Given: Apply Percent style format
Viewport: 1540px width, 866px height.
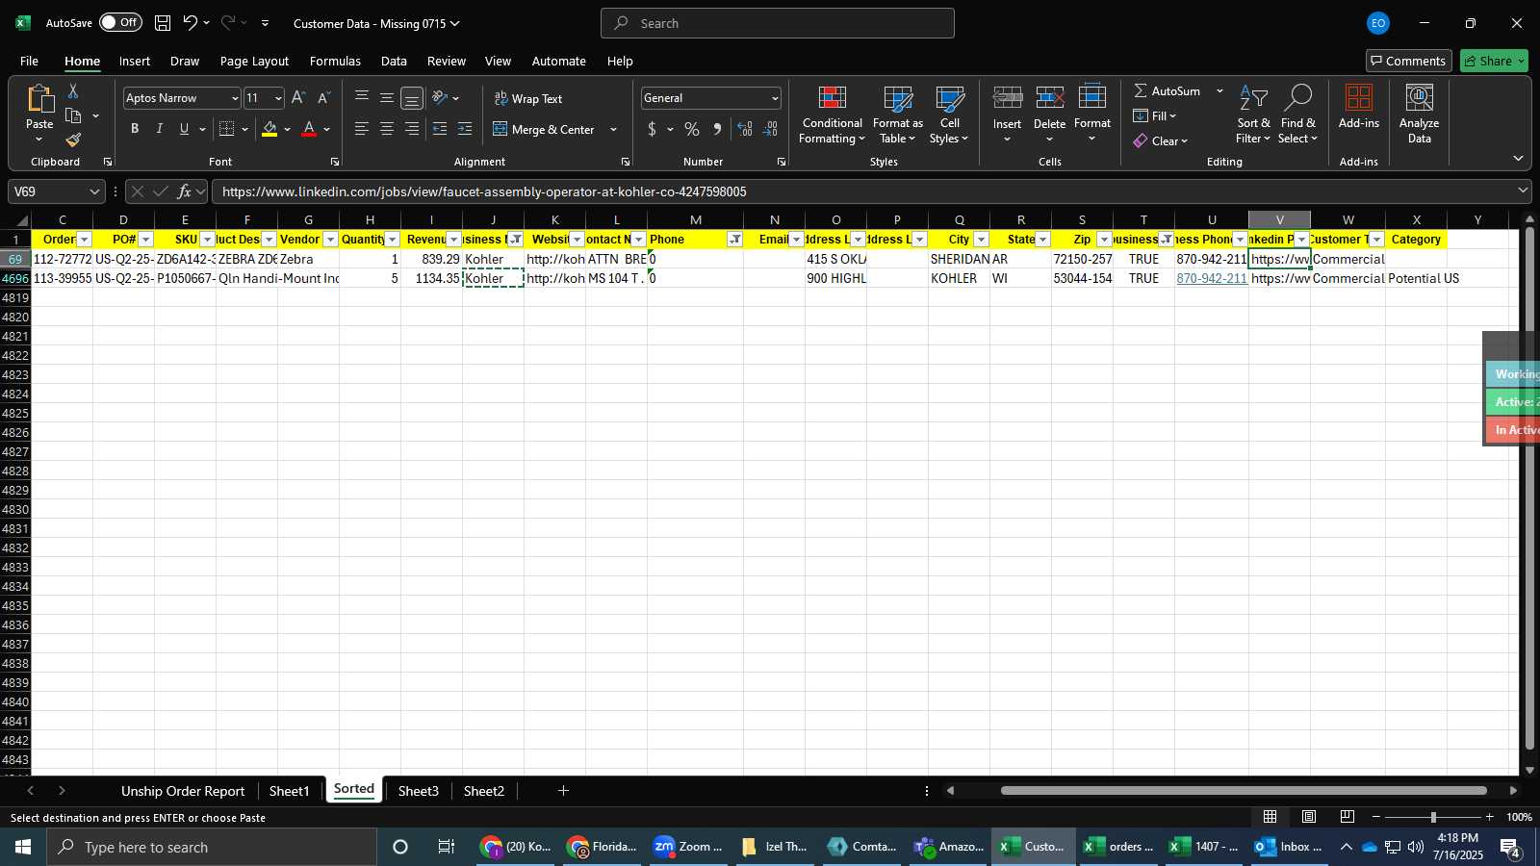Looking at the screenshot, I should coord(692,129).
